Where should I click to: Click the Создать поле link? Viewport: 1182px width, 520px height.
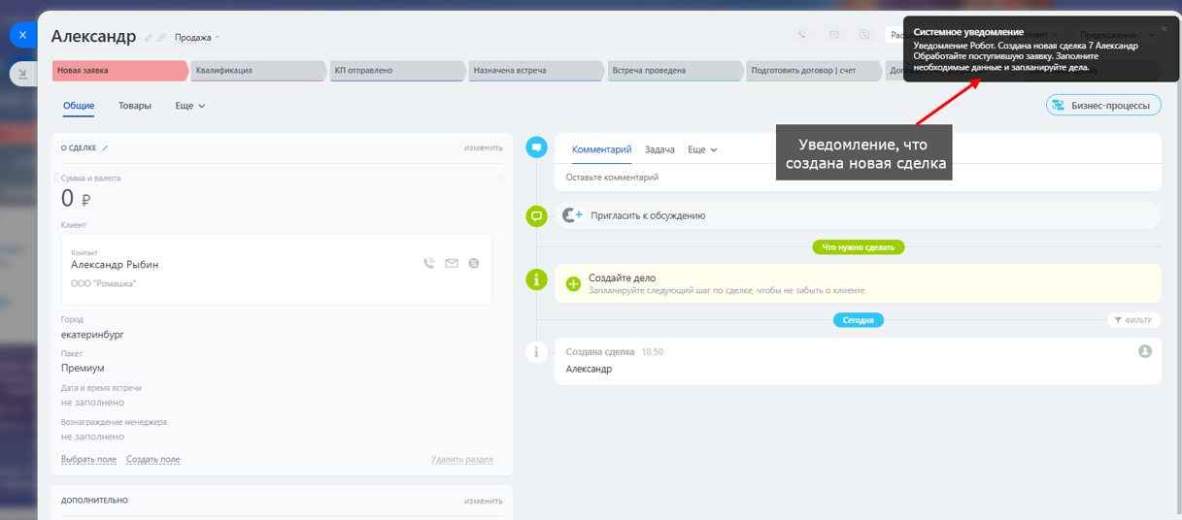[x=152, y=460]
